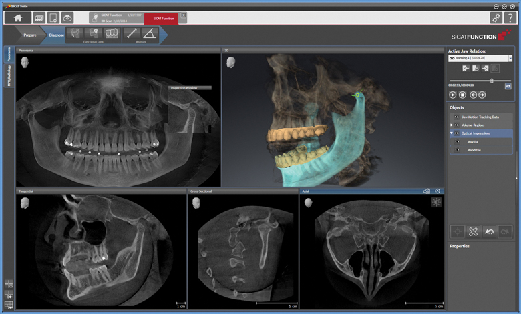521x314 pixels.
Task: Expand the Volume Regions tree group
Action: (451, 125)
